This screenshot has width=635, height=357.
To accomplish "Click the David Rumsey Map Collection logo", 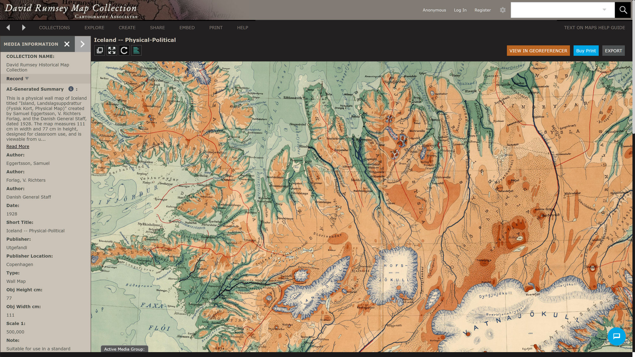I will 71,10.
